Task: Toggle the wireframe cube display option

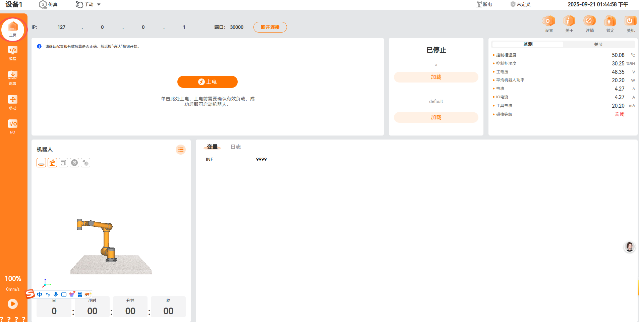Action: pos(63,163)
